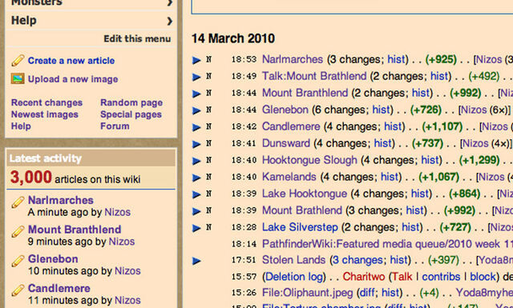Click pencil icon next to Glenebon activity entry
The width and height of the screenshot is (513, 308).
click(x=18, y=261)
